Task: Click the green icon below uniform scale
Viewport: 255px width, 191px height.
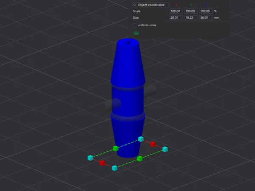Action: [136, 33]
